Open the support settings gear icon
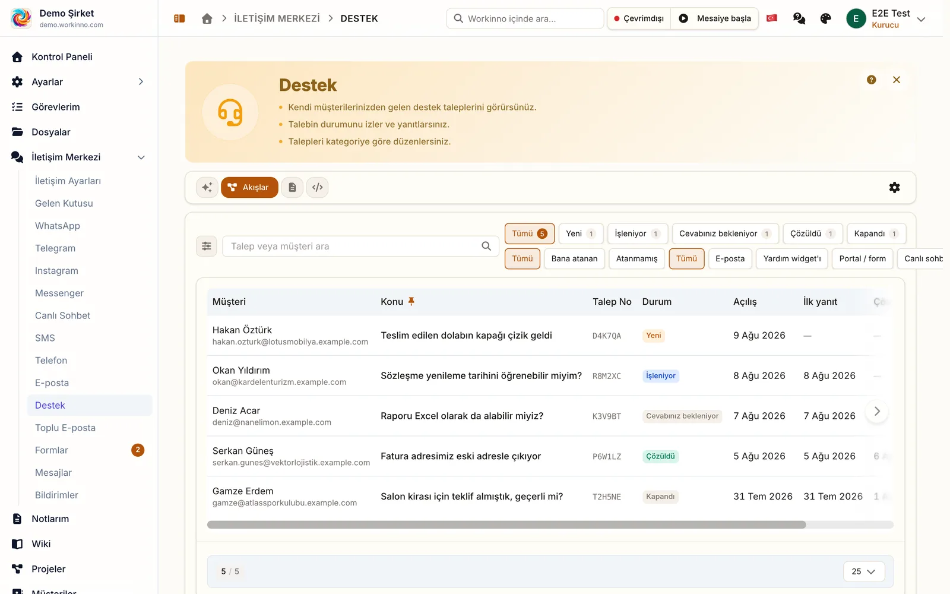Screen dimensions: 950x594 [x=894, y=187]
